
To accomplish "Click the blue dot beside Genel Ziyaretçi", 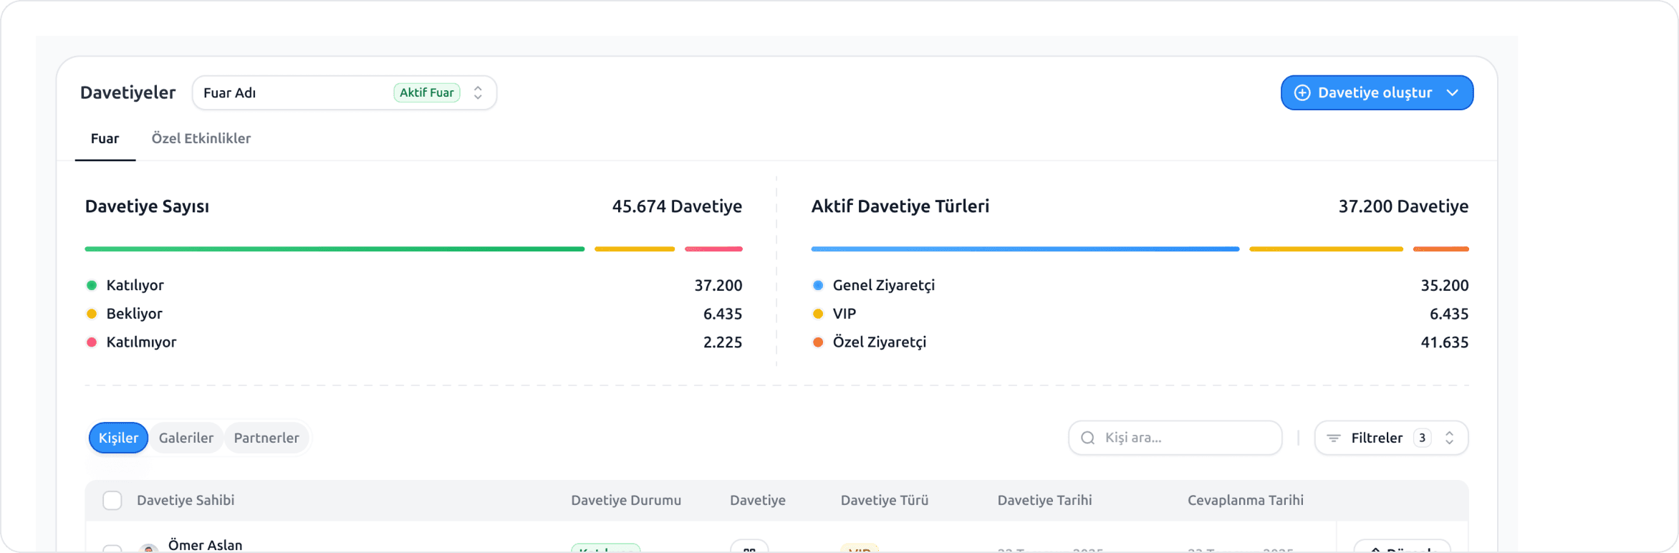I will click(818, 285).
